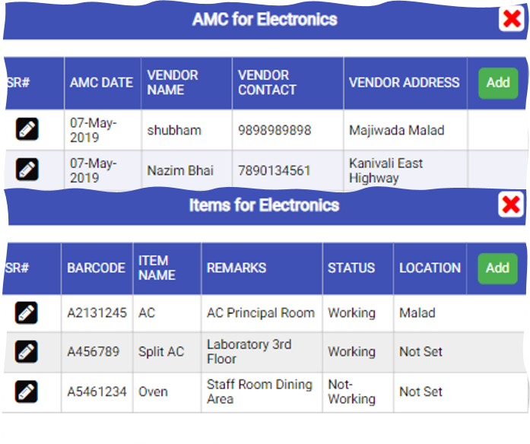The image size is (530, 444).
Task: Click the ITEM NAME column header
Action: coord(157,268)
